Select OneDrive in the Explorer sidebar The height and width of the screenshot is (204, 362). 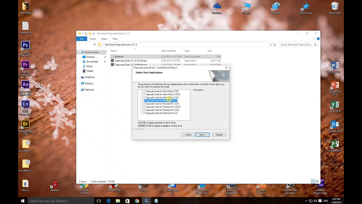[x=90, y=77]
